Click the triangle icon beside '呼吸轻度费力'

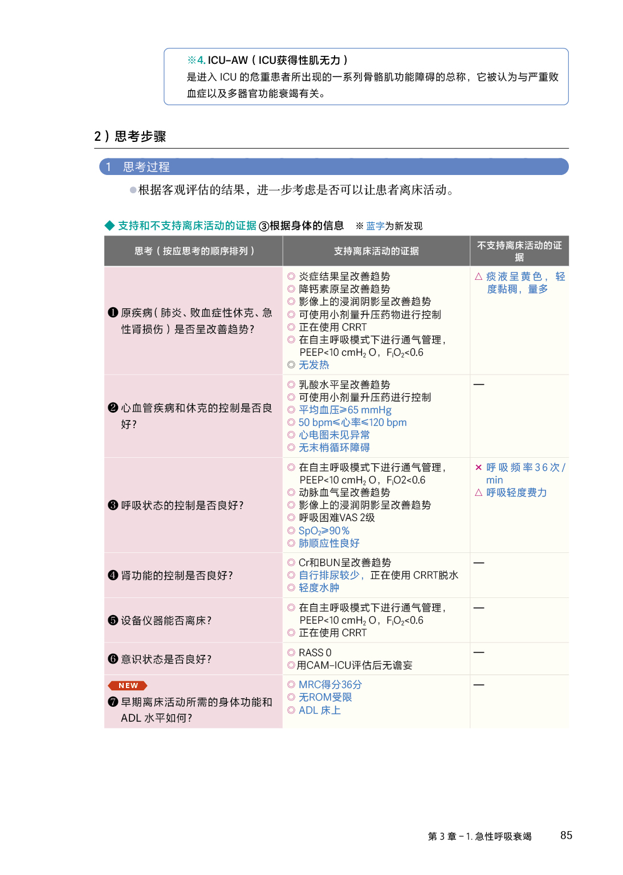(x=479, y=493)
